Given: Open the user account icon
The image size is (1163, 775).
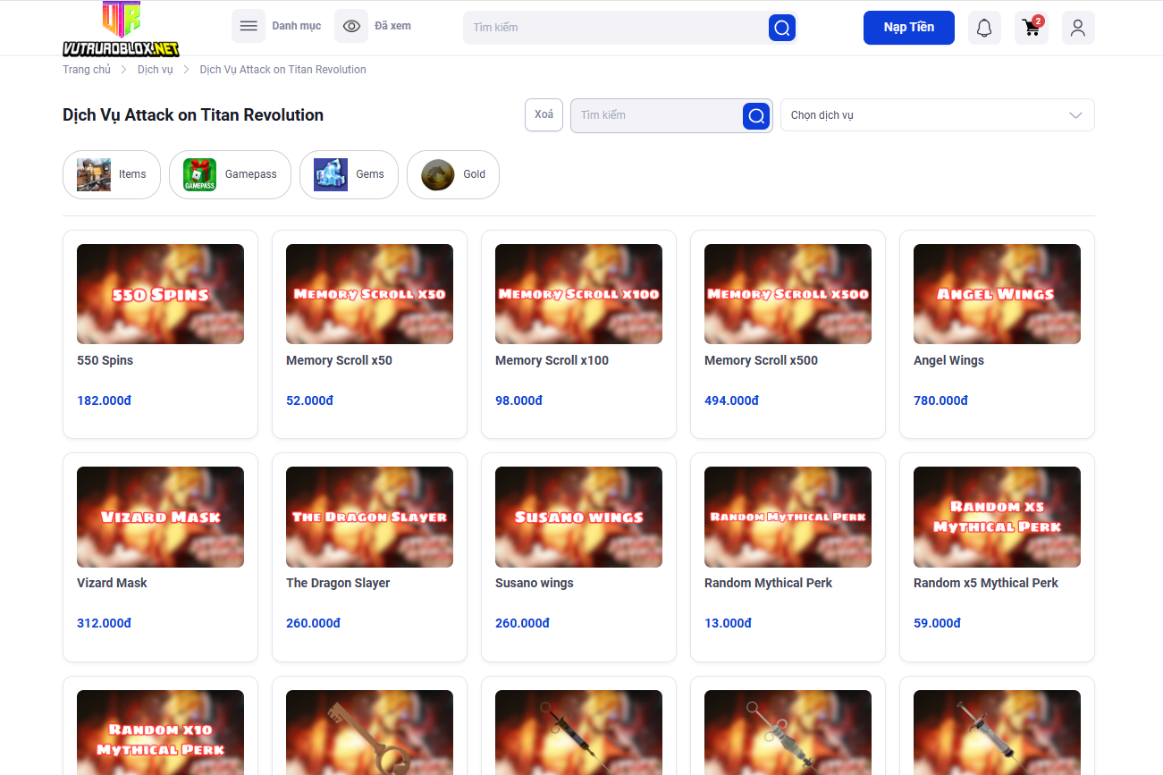Looking at the screenshot, I should [1078, 28].
